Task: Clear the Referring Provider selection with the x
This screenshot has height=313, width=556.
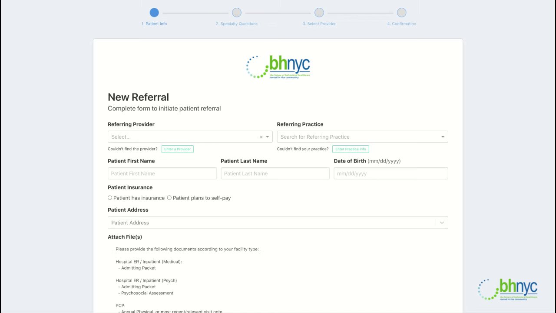Action: pos(261,137)
